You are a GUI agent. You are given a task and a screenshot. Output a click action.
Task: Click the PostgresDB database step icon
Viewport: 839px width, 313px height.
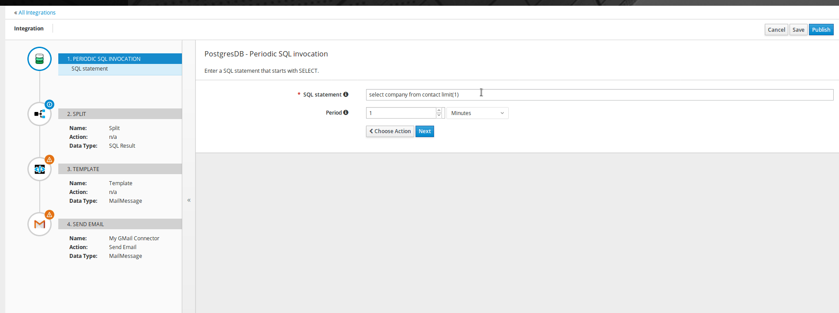(x=39, y=59)
